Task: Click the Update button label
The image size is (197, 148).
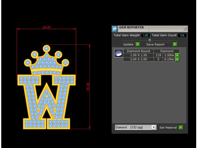Action: coord(128,44)
